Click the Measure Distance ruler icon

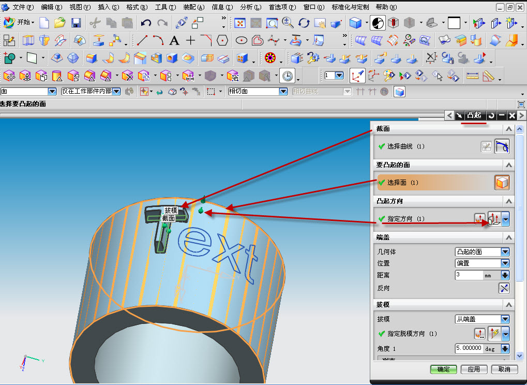[472, 76]
